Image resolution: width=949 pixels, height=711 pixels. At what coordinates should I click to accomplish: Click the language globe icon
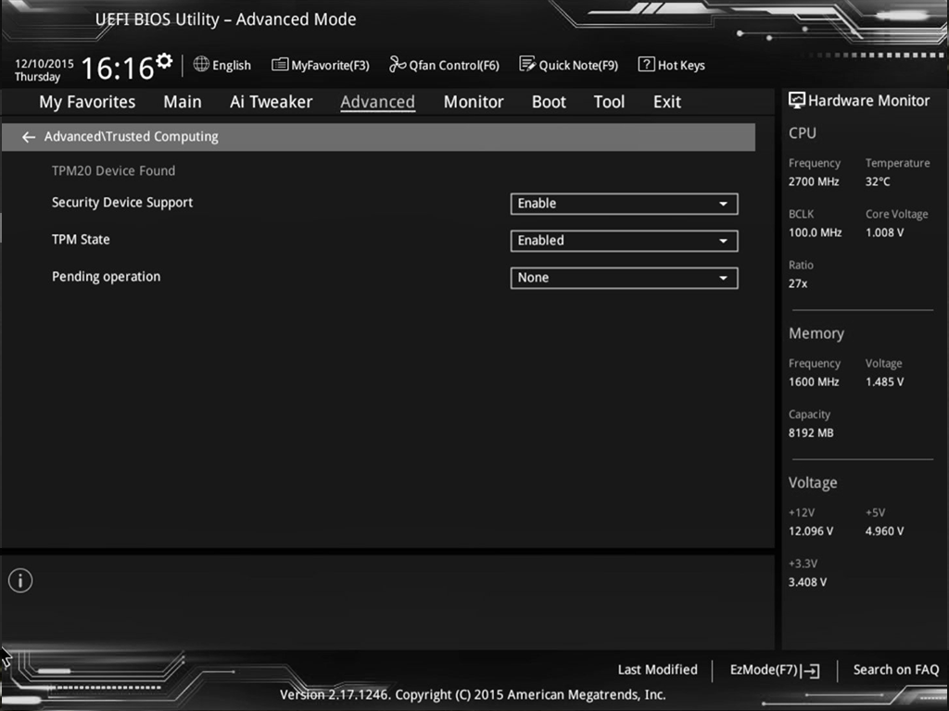pos(201,64)
